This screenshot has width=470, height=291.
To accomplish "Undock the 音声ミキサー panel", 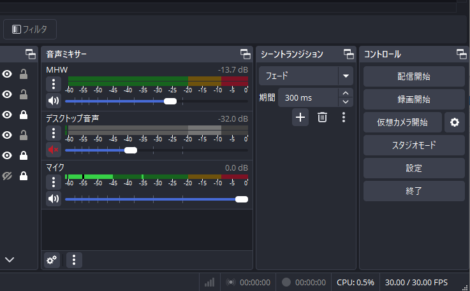I will [x=245, y=54].
